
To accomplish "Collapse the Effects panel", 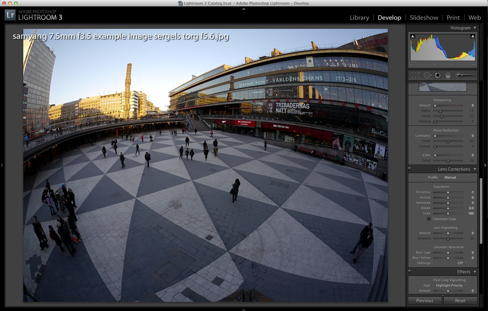I will tap(475, 272).
